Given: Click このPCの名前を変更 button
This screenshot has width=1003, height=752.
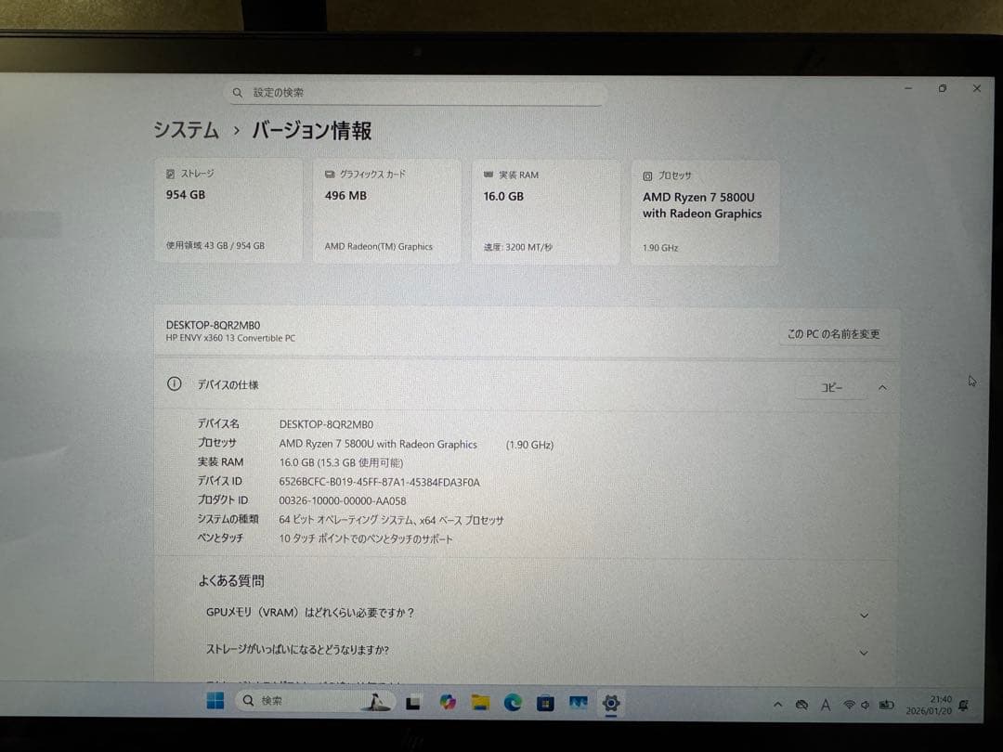Looking at the screenshot, I should pos(833,334).
